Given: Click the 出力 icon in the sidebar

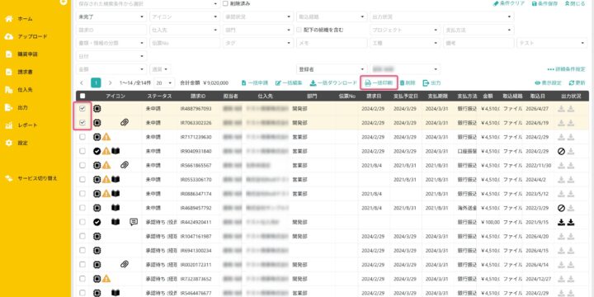Looking at the screenshot, I should pos(9,107).
